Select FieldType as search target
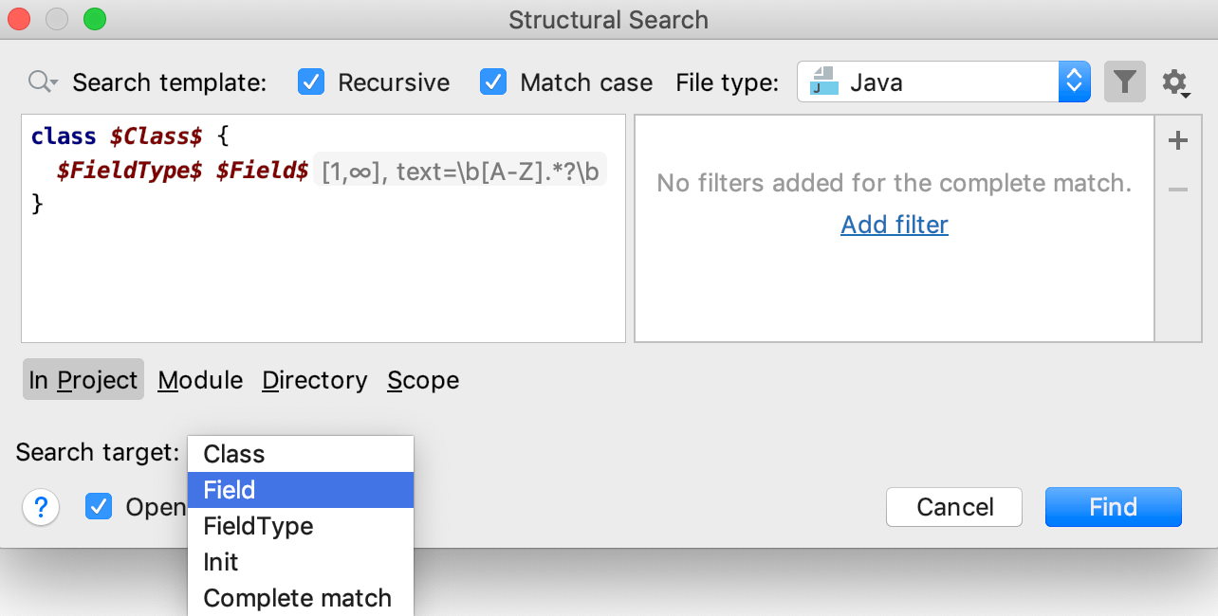The width and height of the screenshot is (1218, 616). [x=301, y=526]
